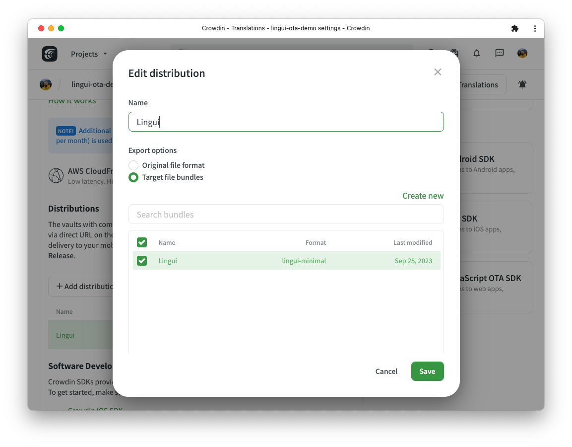Open the browser three-dot menu
572x447 pixels.
(535, 28)
